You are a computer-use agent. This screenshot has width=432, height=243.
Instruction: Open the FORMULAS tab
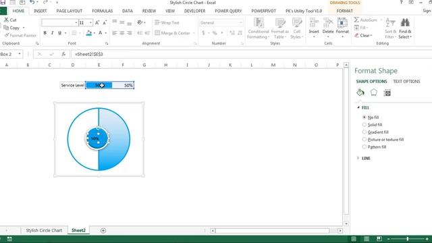pyautogui.click(x=103, y=11)
